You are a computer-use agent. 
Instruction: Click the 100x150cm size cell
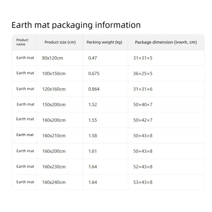point(54,73)
